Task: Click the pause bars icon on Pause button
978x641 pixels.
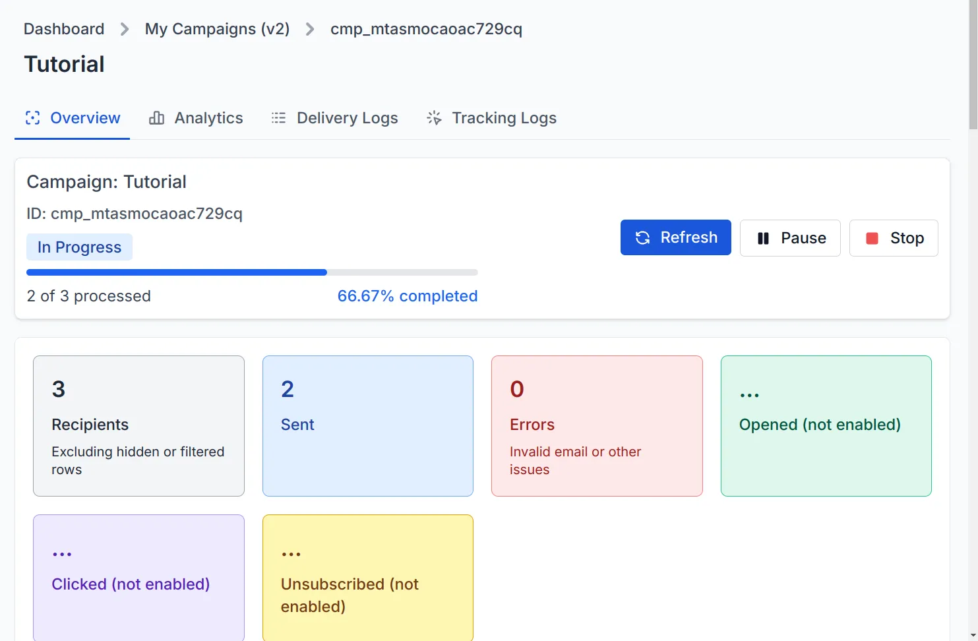Action: click(763, 238)
